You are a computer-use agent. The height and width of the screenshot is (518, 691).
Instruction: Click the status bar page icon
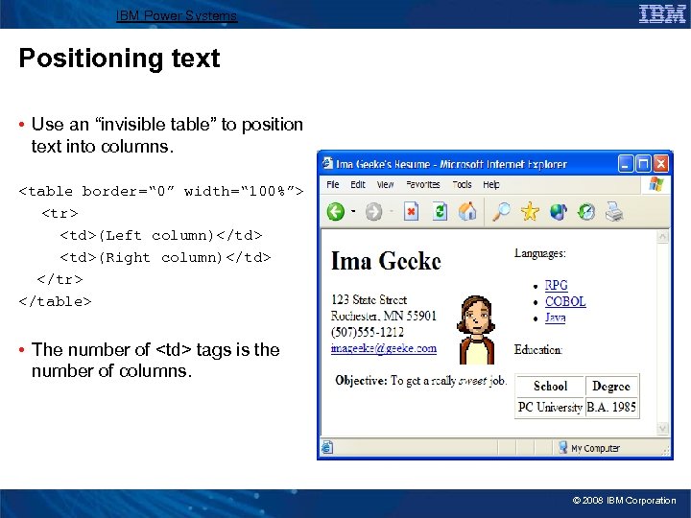[x=327, y=448]
